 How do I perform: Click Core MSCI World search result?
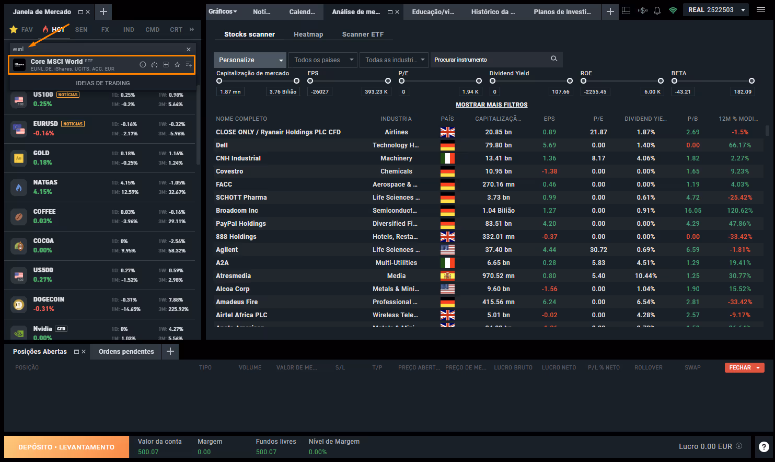(102, 65)
